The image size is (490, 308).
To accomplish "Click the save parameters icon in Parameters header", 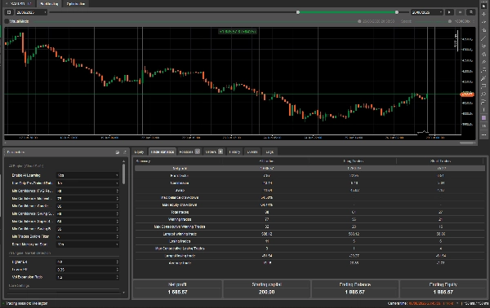I will 117,152.
